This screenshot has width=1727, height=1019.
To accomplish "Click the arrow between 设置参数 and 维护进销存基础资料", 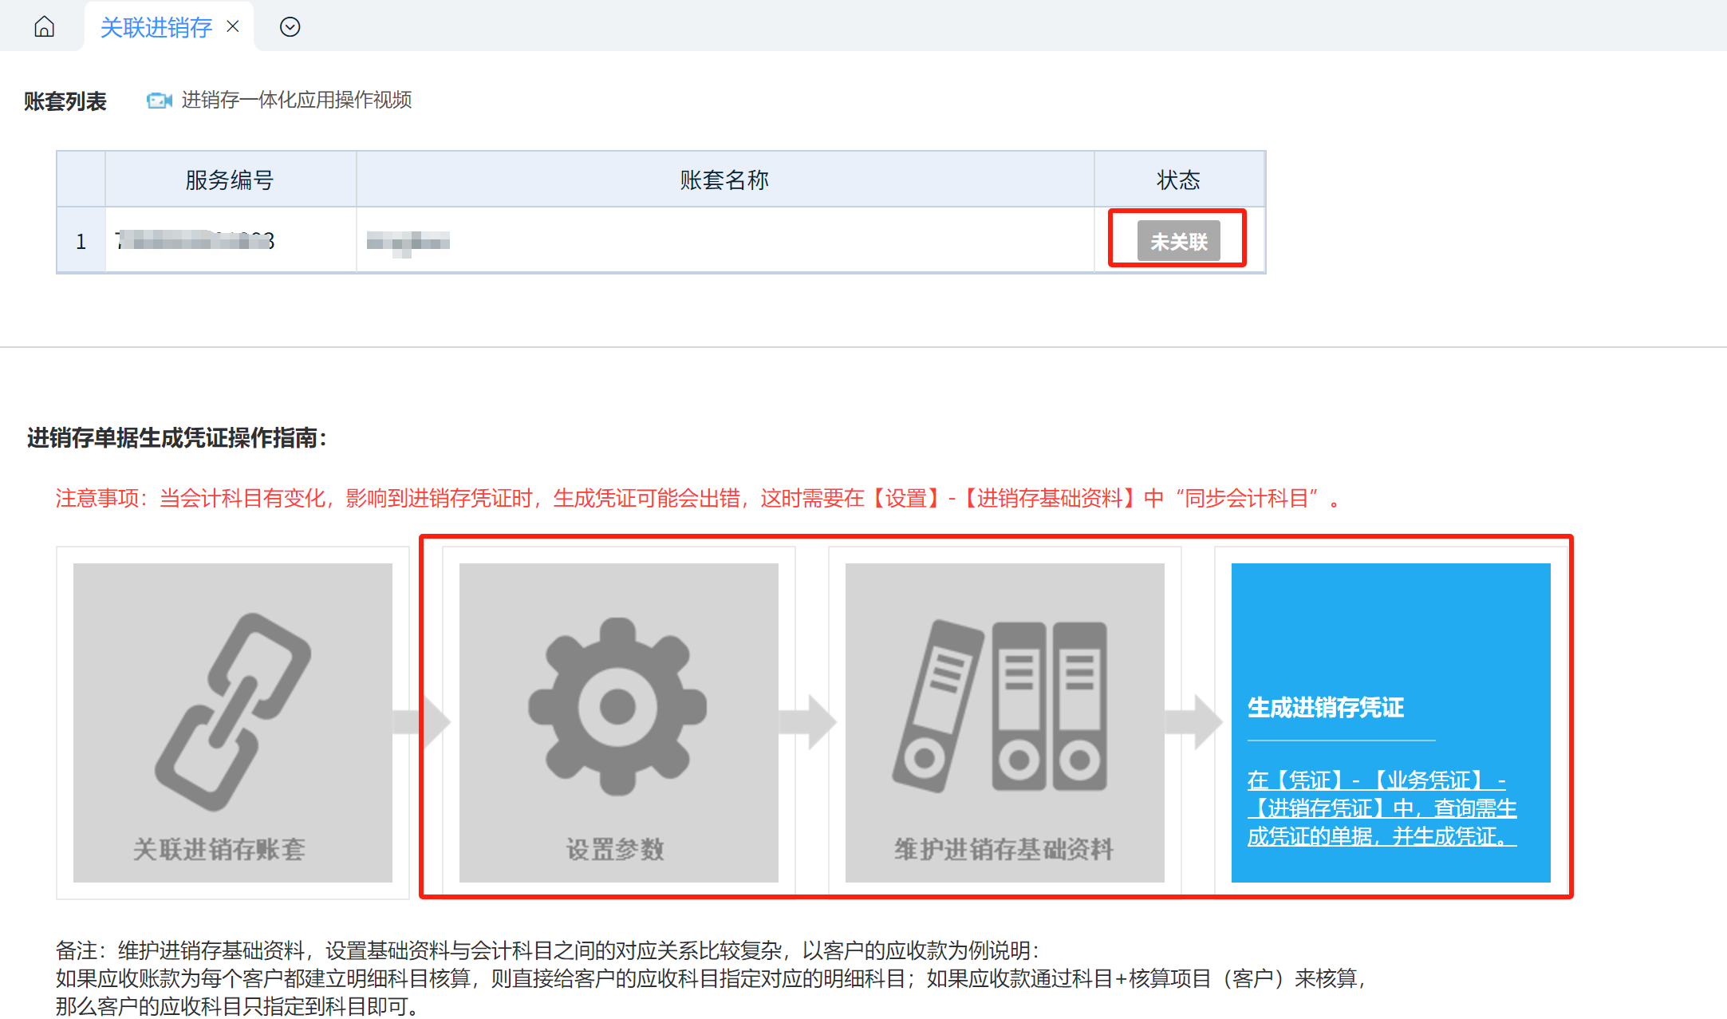I will click(809, 721).
